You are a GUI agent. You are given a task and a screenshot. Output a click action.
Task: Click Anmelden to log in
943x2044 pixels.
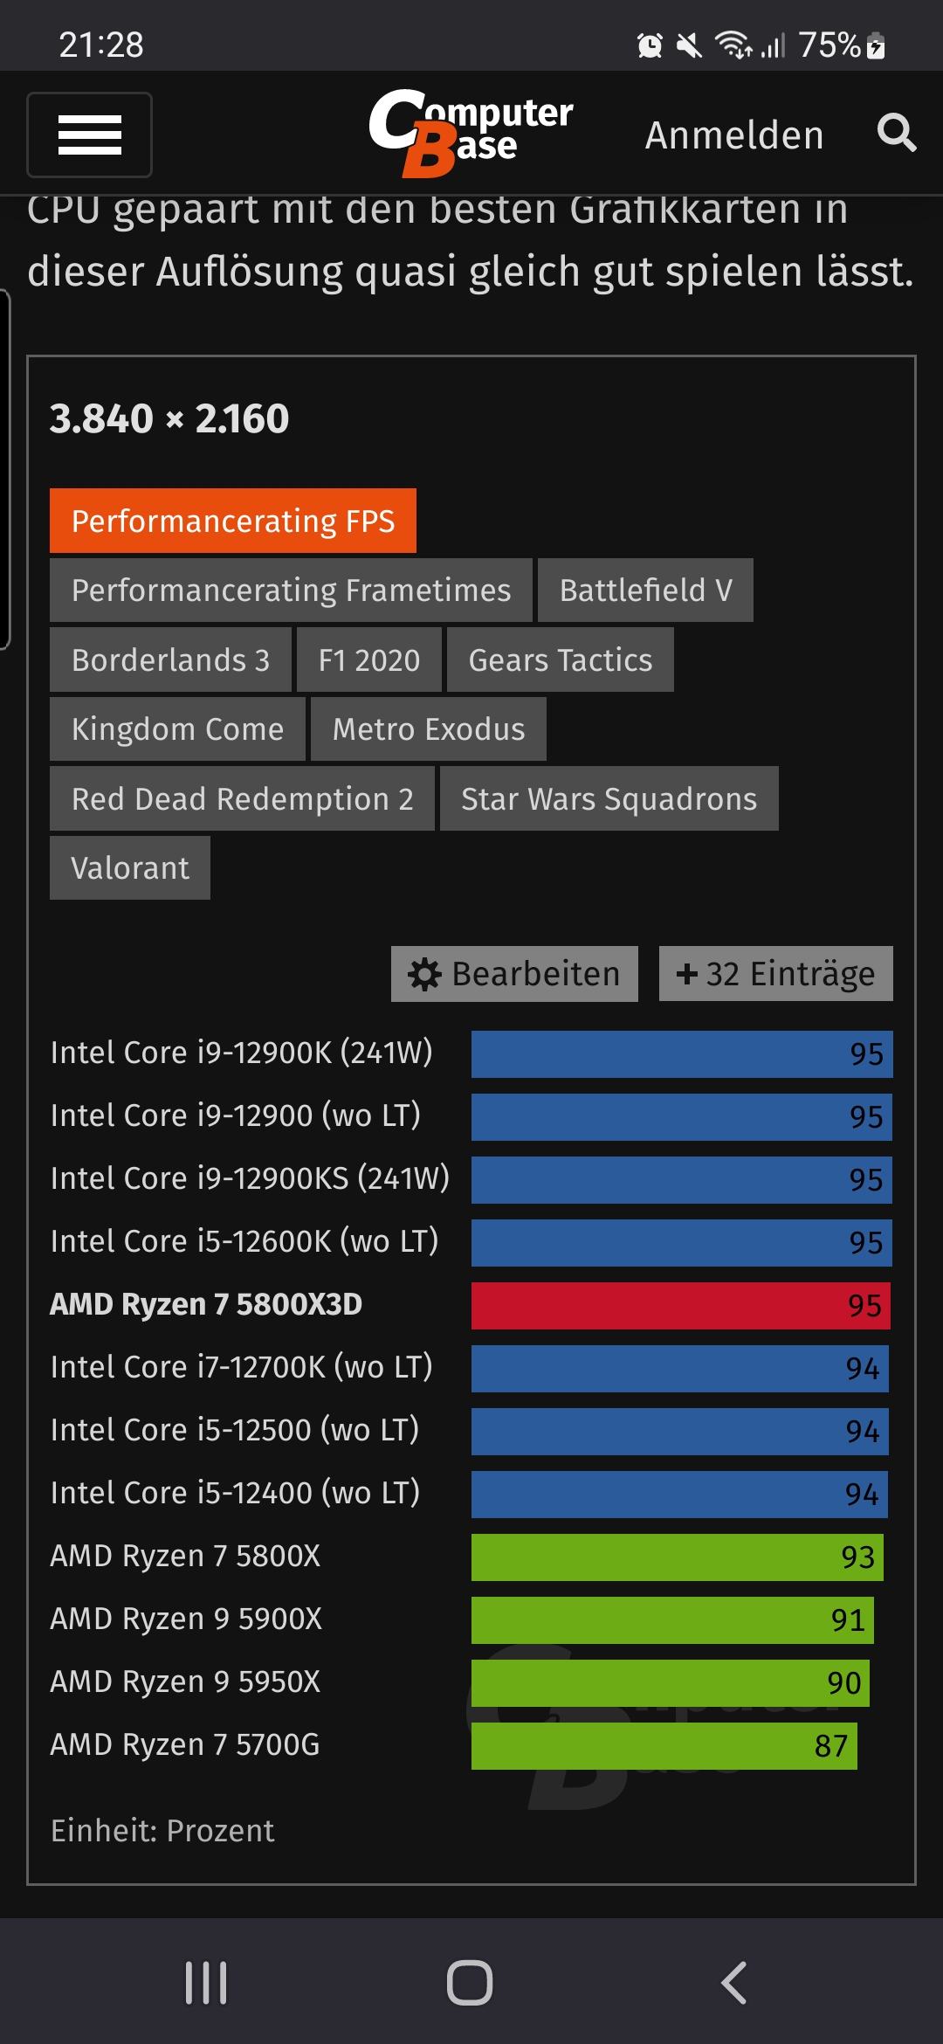point(734,135)
